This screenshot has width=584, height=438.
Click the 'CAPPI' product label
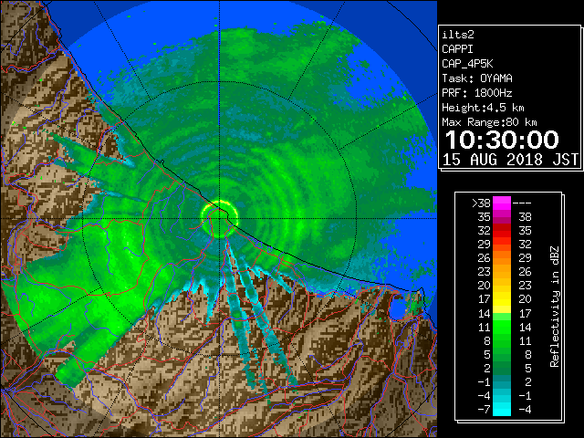pos(457,49)
